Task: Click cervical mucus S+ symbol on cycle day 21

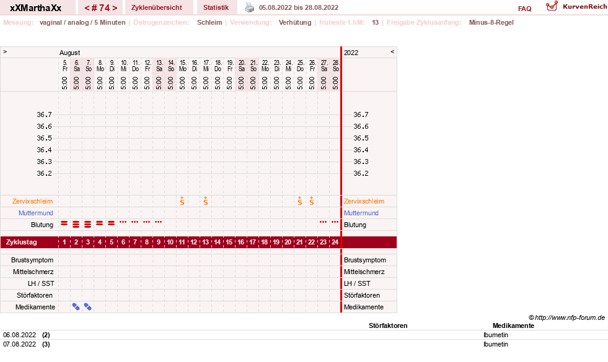Action: tap(300, 200)
